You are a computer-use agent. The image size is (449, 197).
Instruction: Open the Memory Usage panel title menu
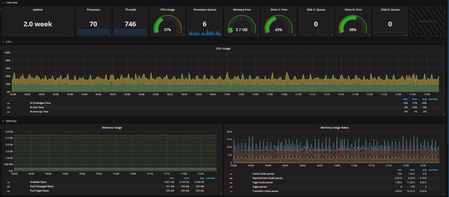pos(112,128)
